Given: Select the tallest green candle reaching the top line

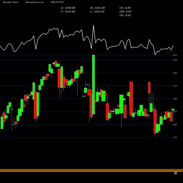Looking at the screenshot, I should point(93,85).
